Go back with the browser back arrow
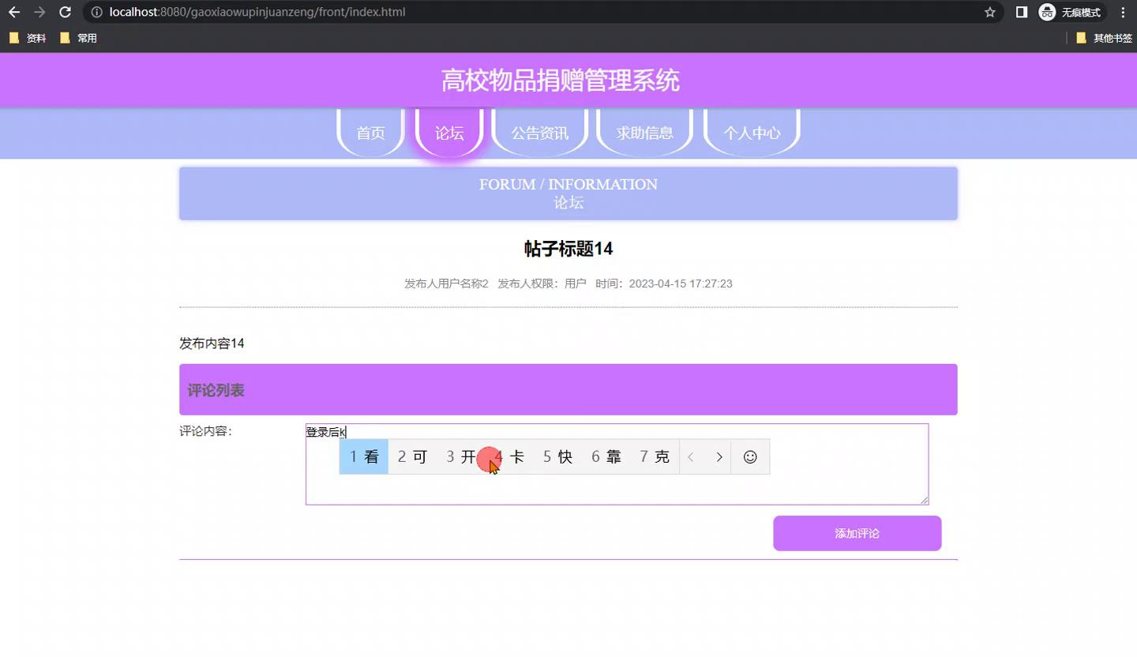 pyautogui.click(x=14, y=13)
